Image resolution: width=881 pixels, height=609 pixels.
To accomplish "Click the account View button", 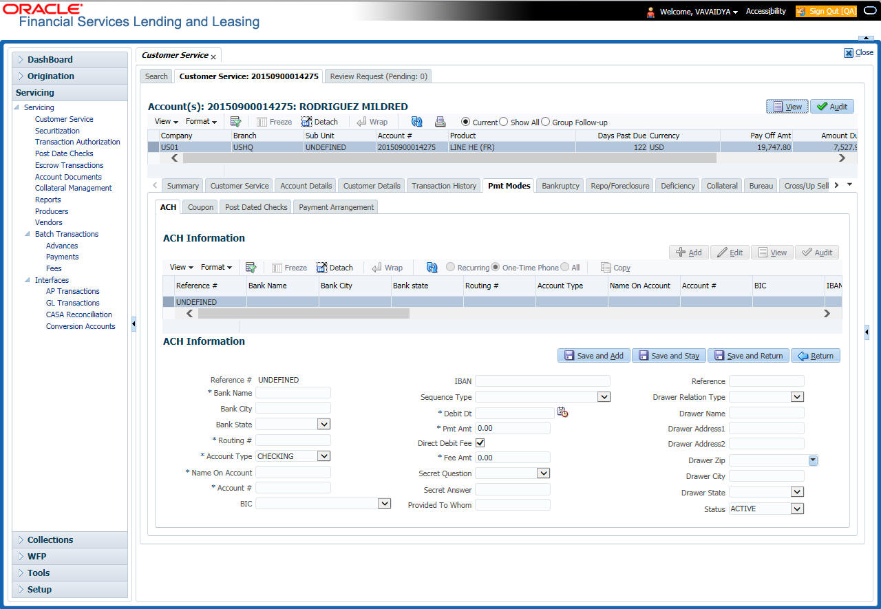I will (787, 107).
